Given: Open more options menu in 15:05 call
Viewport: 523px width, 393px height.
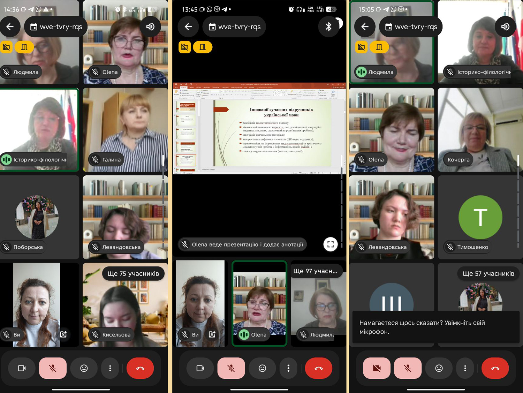Looking at the screenshot, I should pos(465,368).
